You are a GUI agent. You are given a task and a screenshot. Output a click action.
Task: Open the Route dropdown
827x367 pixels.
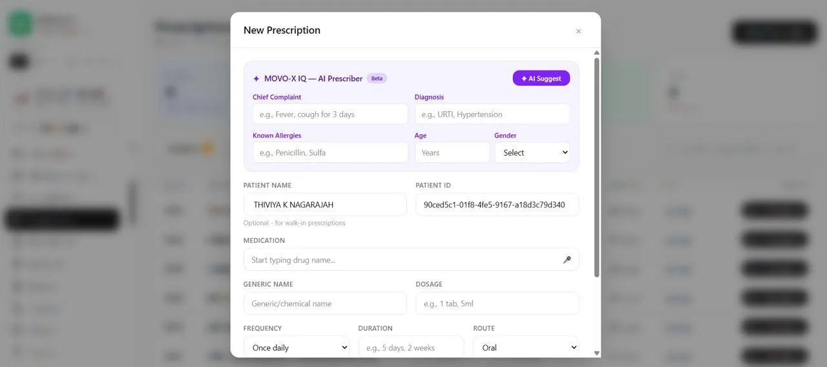(526, 347)
